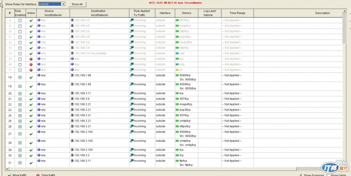Click the udp service icon in rule 14
This screenshot has height=176, width=351.
tap(177, 54)
